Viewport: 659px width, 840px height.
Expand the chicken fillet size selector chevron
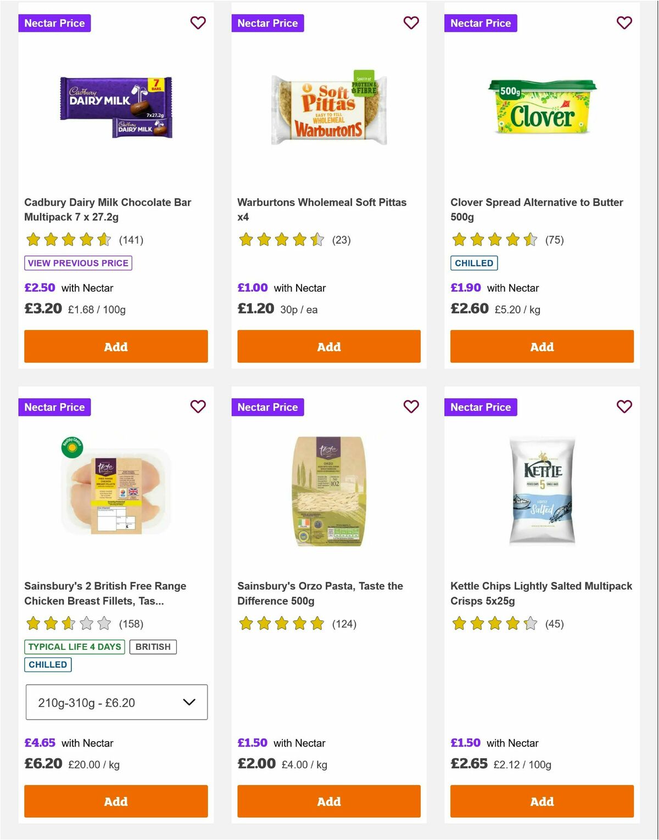pyautogui.click(x=189, y=702)
